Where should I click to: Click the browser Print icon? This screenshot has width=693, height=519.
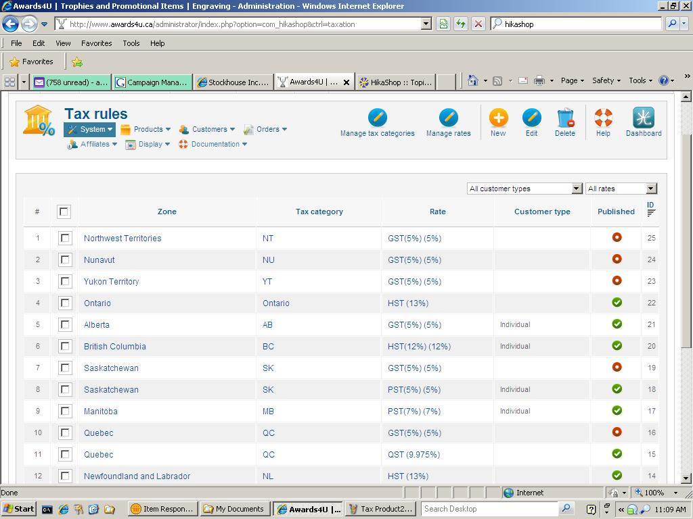(539, 80)
